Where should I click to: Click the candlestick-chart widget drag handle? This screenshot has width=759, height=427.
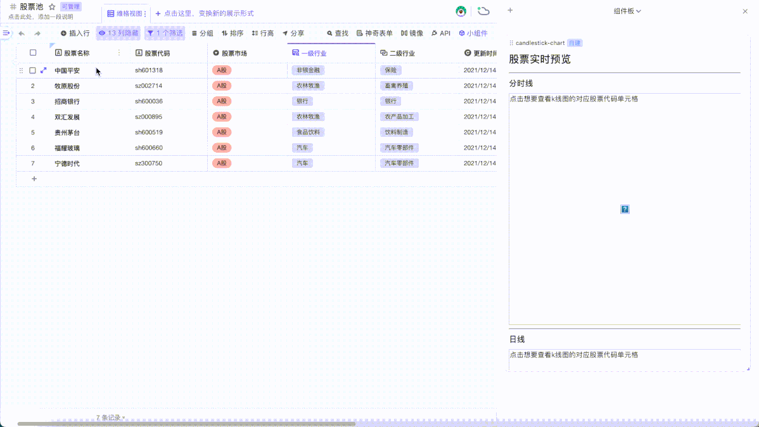[x=511, y=43]
